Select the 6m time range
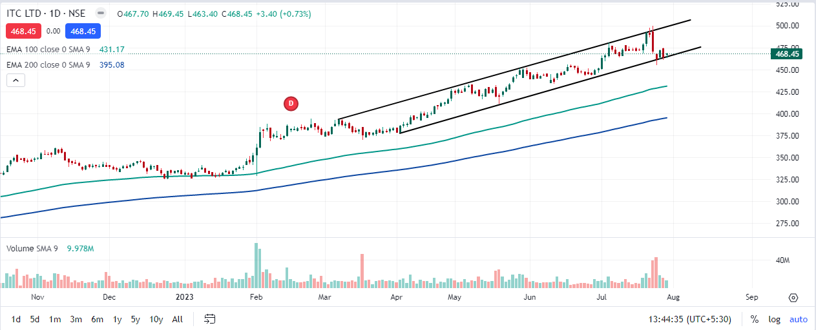Screen dimensions: 816x330 click(97, 319)
